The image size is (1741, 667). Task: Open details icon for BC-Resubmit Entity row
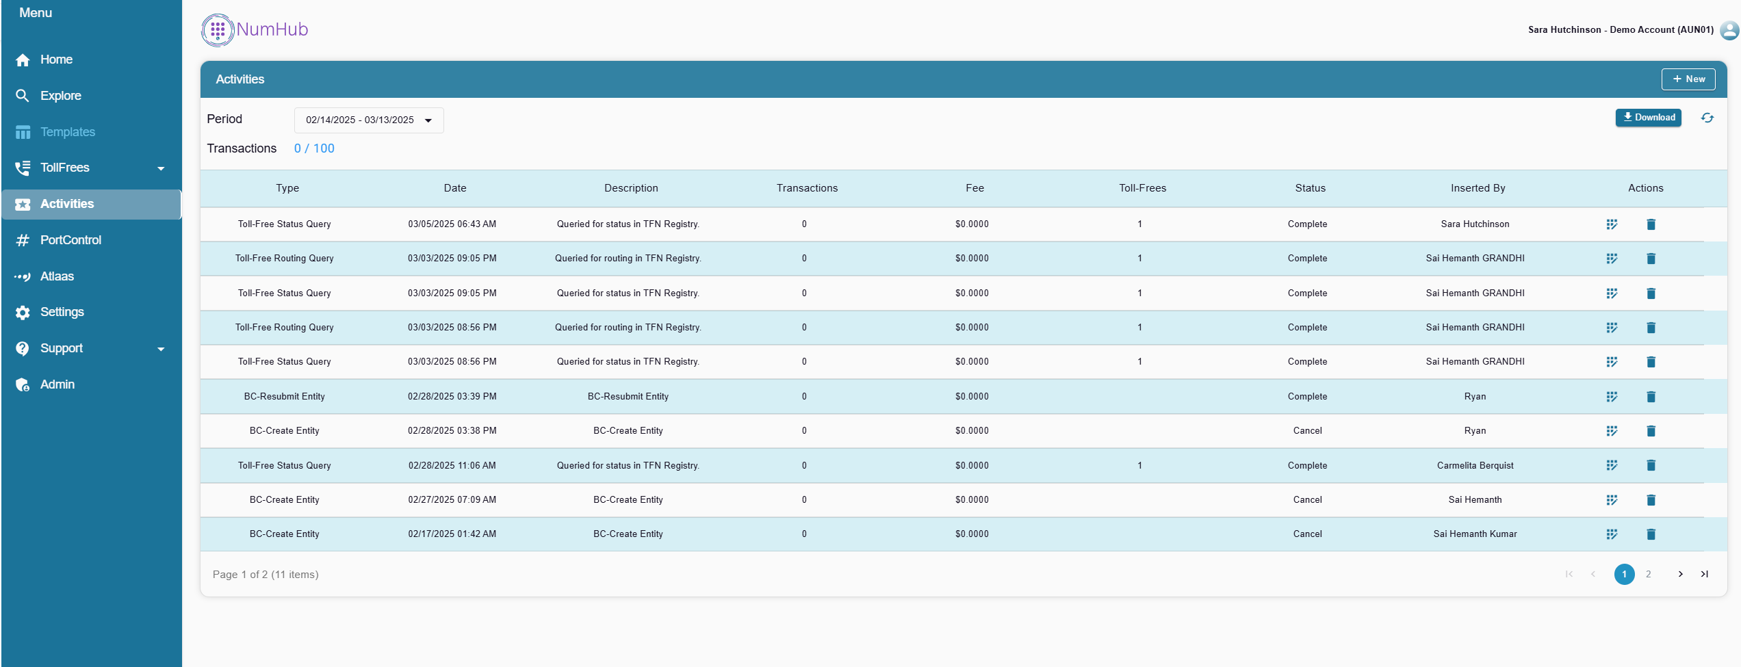click(1612, 397)
